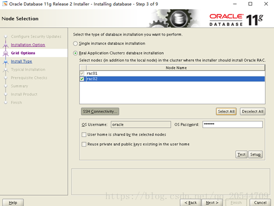This screenshot has height=206, width=274.
Task: Select the rac01 row text
Action: click(92, 73)
